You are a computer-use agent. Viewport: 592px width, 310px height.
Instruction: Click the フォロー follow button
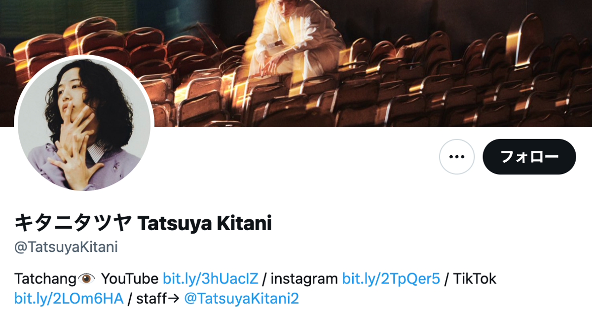pos(529,157)
